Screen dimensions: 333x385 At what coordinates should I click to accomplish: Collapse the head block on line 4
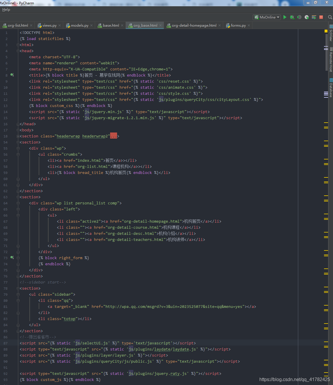pos(18,51)
